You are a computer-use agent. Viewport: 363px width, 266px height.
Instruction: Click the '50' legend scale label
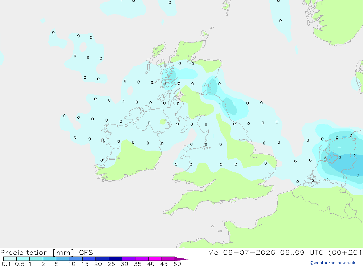177,264
